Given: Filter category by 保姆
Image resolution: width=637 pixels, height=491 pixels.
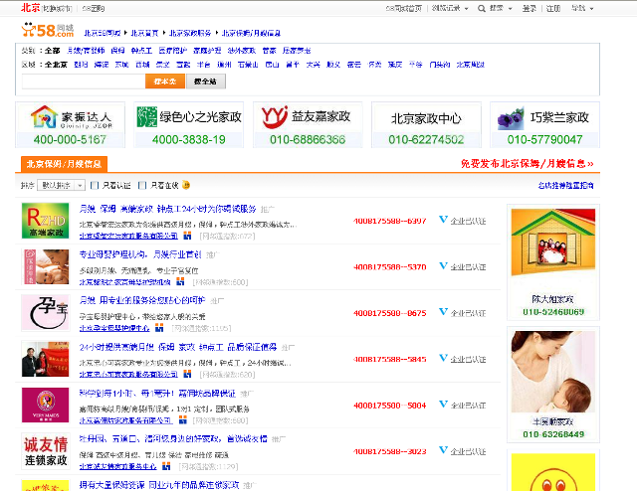Looking at the screenshot, I should coord(117,51).
